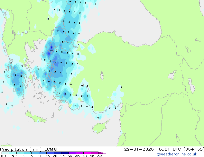The height and width of the screenshot is (157, 204).
Task: Click the 18 mm precipitation value on the map
Action: click(x=65, y=94)
